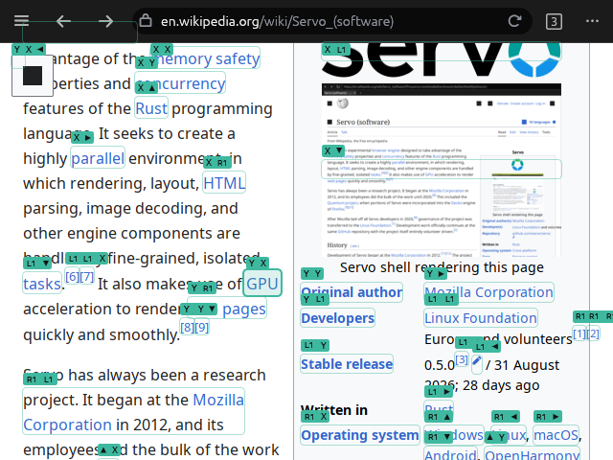Open the concurrency link

tap(180, 83)
